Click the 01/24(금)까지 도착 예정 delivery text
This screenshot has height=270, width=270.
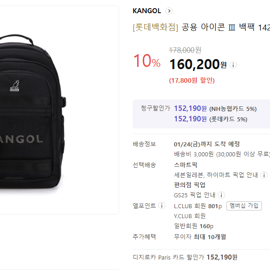207,144
